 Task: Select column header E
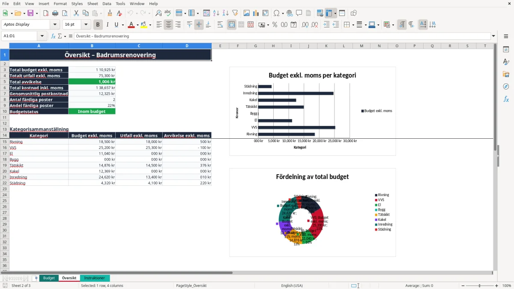coord(220,46)
